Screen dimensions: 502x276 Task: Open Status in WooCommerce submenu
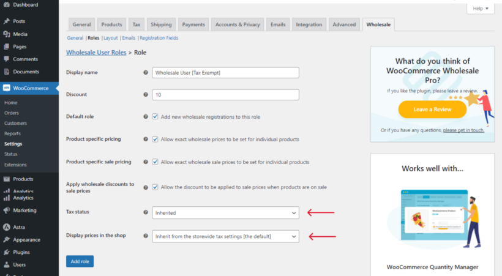(x=11, y=154)
